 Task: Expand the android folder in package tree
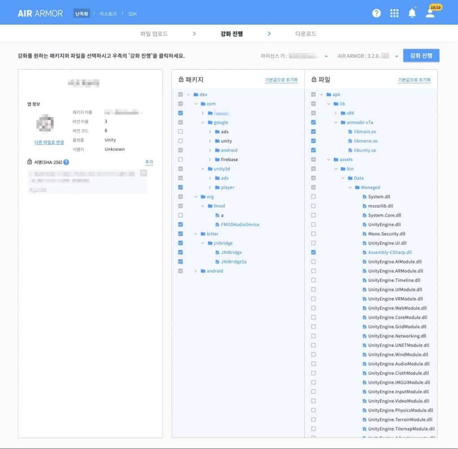click(x=195, y=271)
